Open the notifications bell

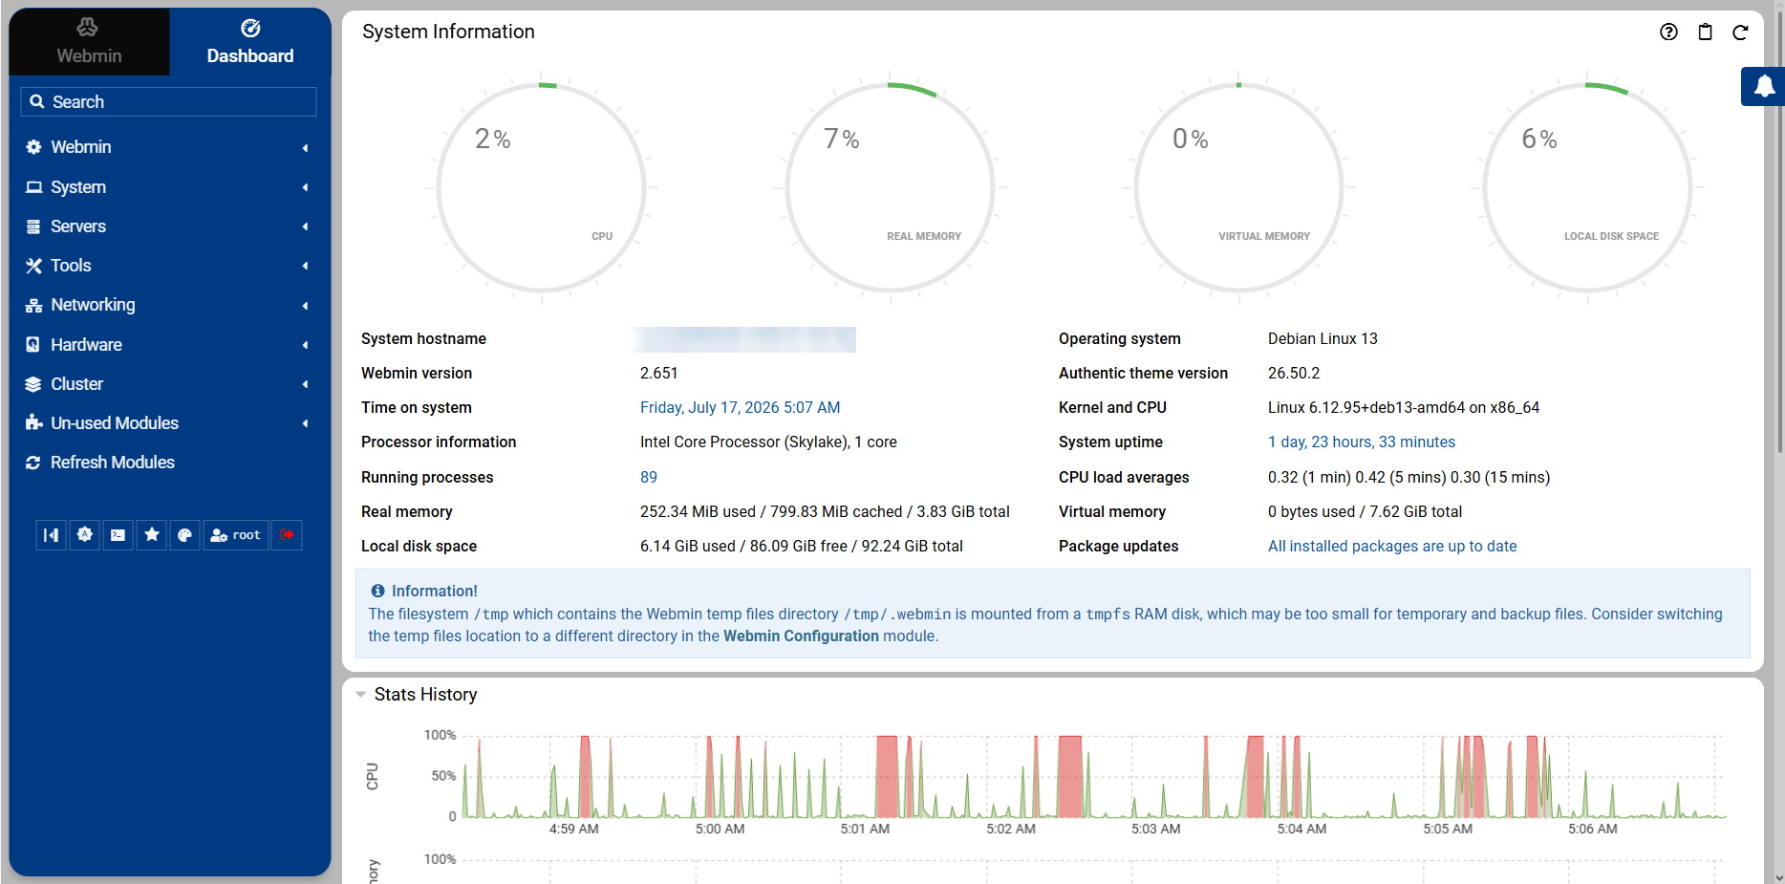[1764, 87]
